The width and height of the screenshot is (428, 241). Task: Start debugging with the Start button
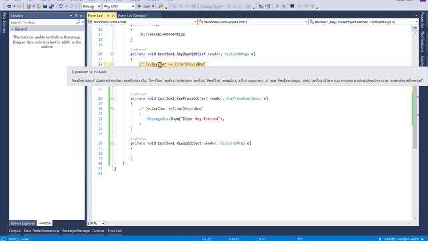tap(144, 6)
